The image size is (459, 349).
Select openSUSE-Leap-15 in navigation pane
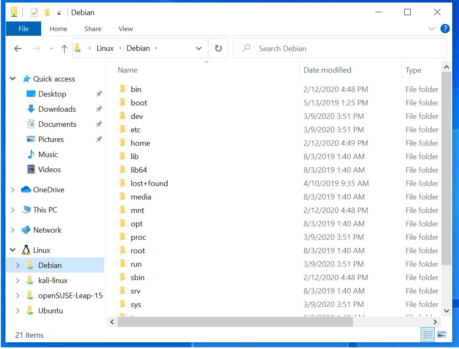tap(71, 296)
